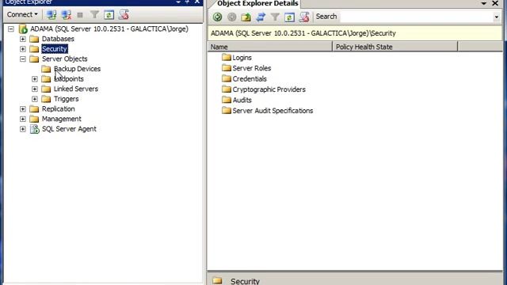Expand the Endpoints node

tap(35, 79)
